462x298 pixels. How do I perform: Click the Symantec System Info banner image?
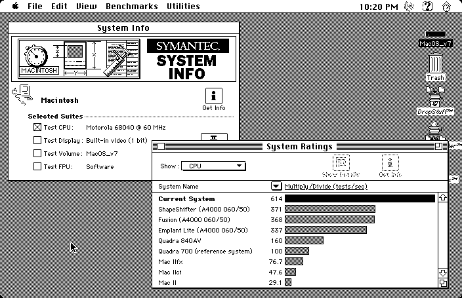tap(124, 59)
